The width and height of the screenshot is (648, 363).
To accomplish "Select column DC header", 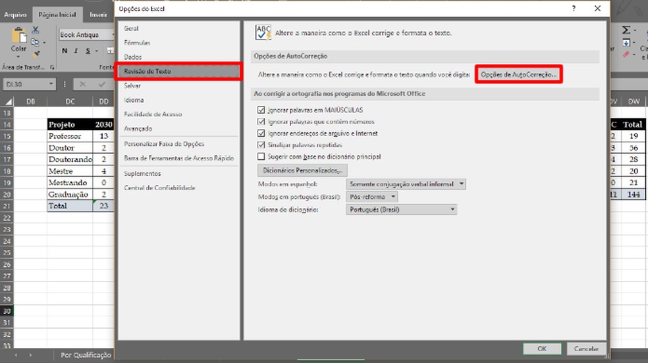I will coord(70,101).
